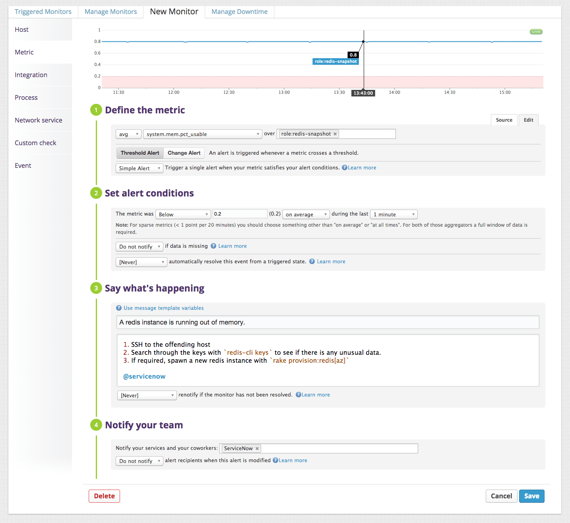The width and height of the screenshot is (570, 523).
Task: Open the Below comparison dropdown
Action: point(183,215)
